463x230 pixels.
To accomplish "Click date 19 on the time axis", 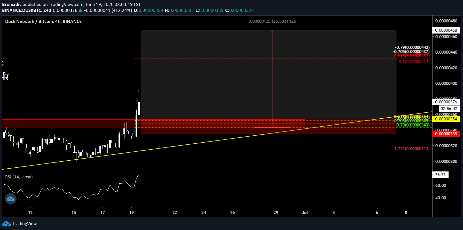I will [x=131, y=212].
